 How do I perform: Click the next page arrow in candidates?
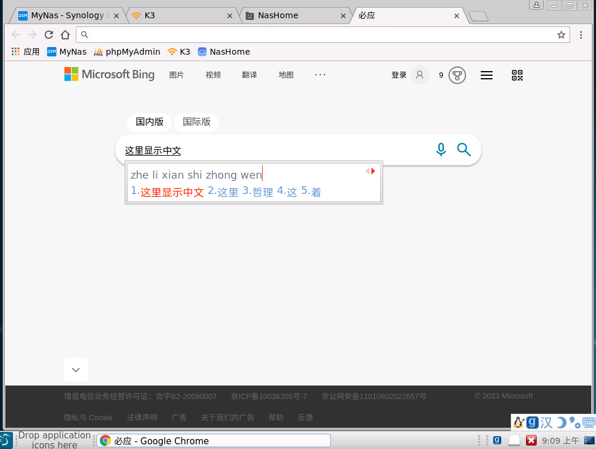[373, 171]
